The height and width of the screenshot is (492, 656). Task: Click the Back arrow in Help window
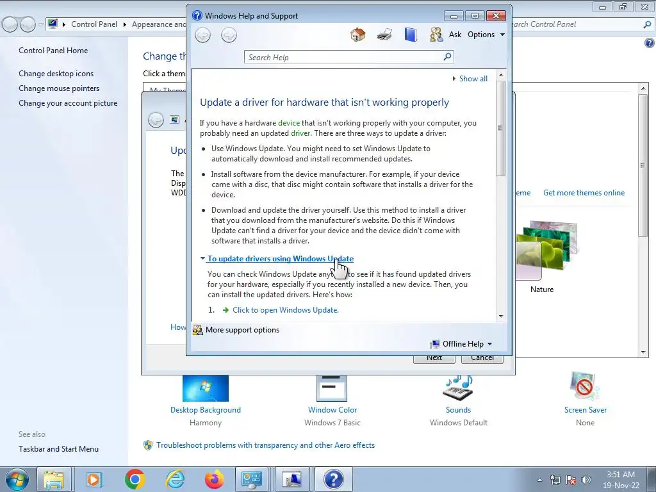tap(203, 35)
